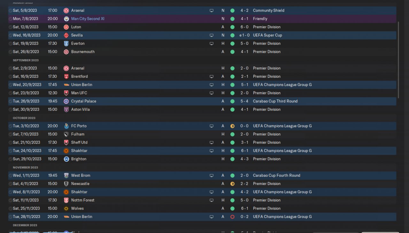Click TV broadcast icon on Brentford row
Viewport: 409px width, 233px height.
(x=211, y=76)
